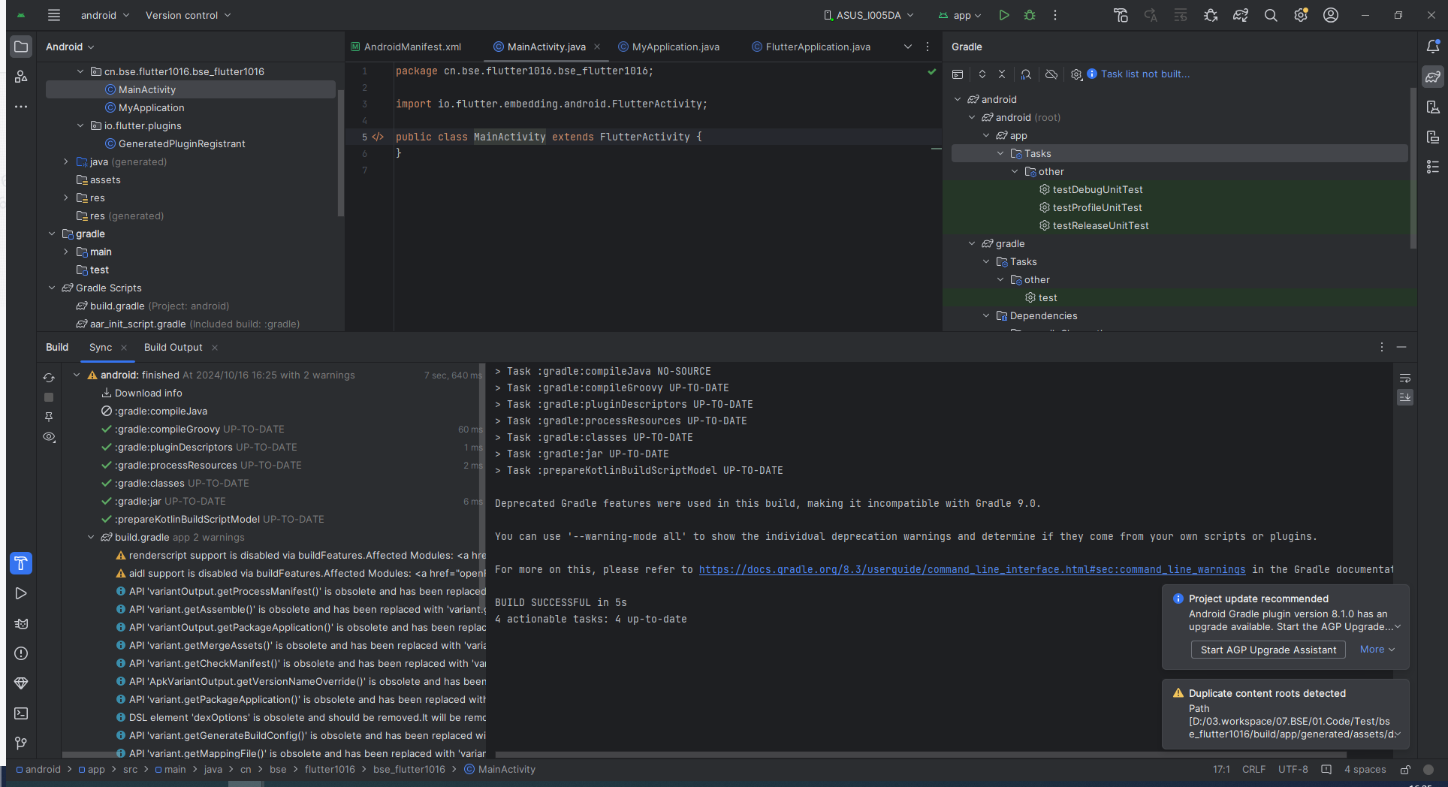Toggle pin tab in Build panel
This screenshot has width=1448, height=787.
(x=49, y=417)
